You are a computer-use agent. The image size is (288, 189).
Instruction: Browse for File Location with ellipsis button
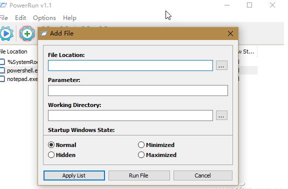click(x=221, y=65)
